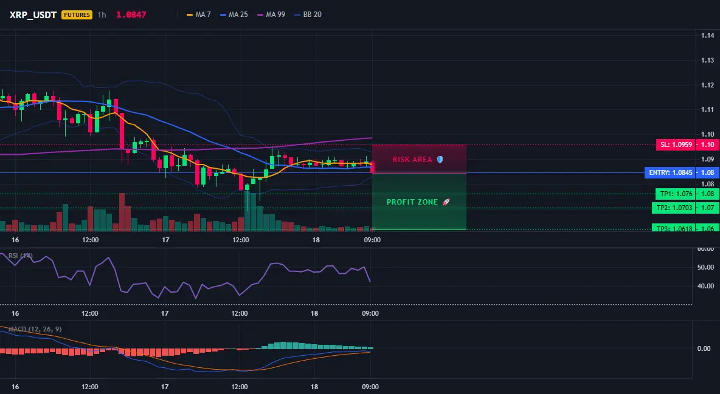Click the 16 date label on main chart axis
The image size is (720, 394).
coord(15,240)
